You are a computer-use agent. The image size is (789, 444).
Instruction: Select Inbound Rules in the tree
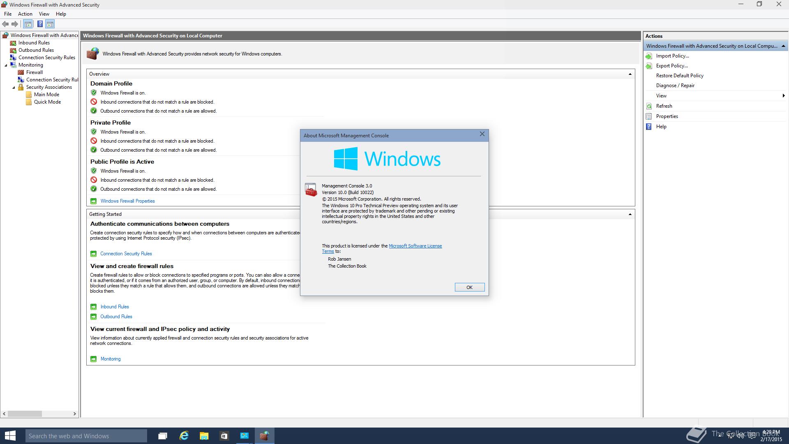pos(34,43)
